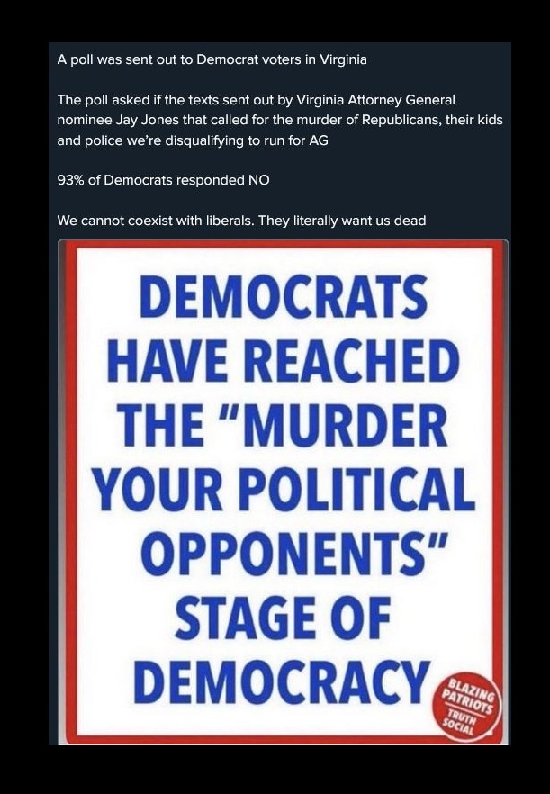Click the Blazing Patriots red badge
Screen dimensions: 550x794
tap(468, 706)
